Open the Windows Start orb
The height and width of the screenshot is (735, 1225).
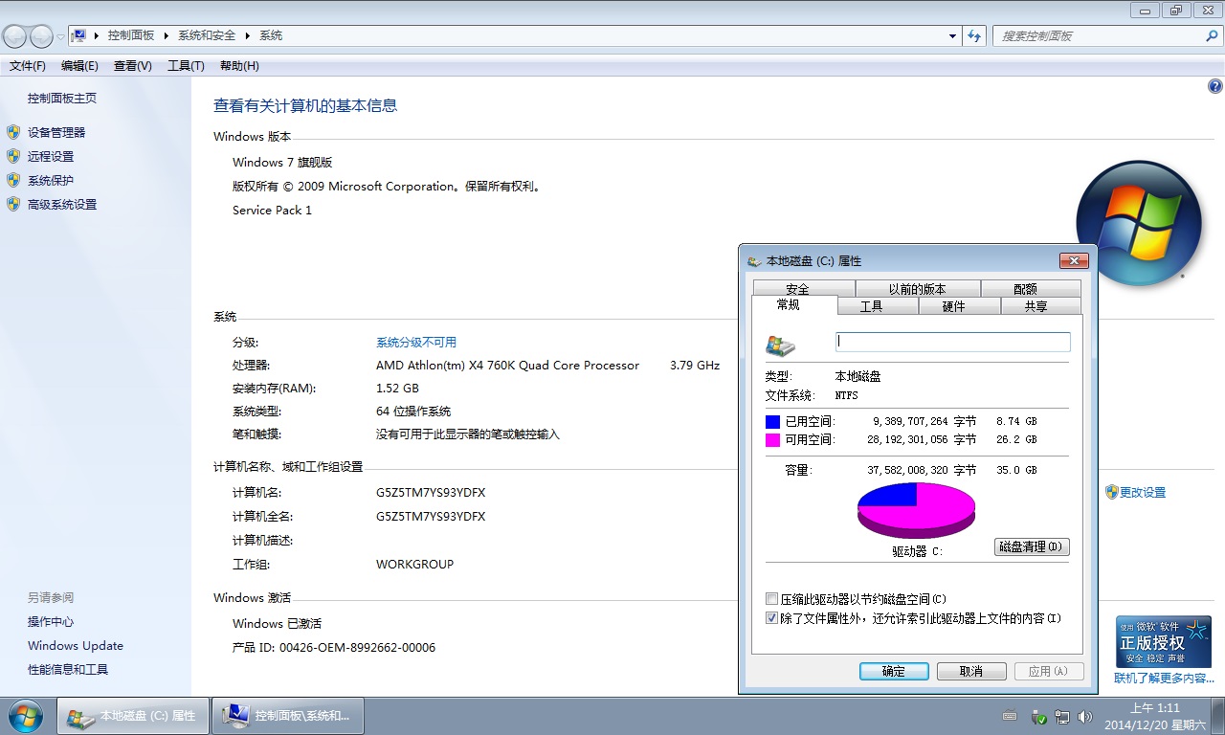[25, 716]
